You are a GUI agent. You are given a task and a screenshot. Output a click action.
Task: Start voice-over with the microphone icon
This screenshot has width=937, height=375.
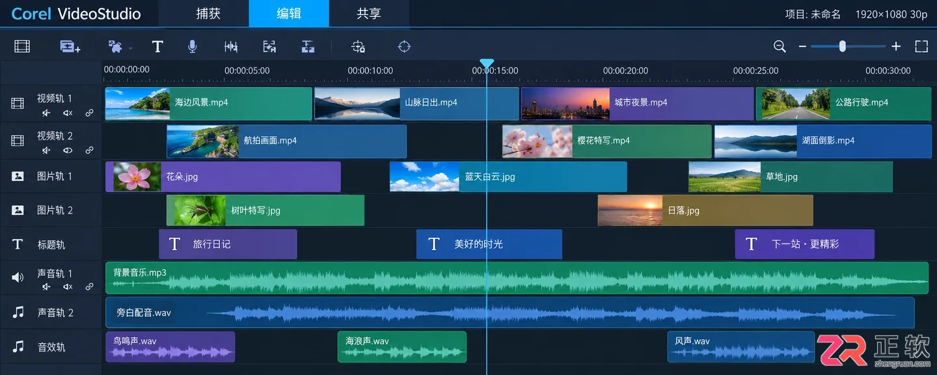coord(192,46)
